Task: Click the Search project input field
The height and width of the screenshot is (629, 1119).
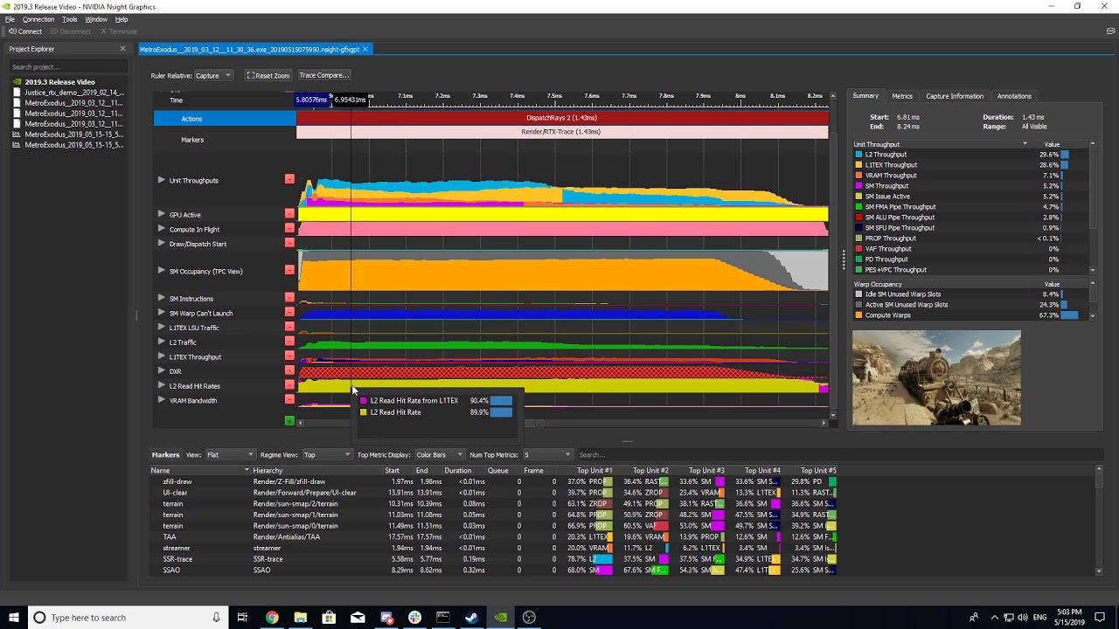Action: 67,67
